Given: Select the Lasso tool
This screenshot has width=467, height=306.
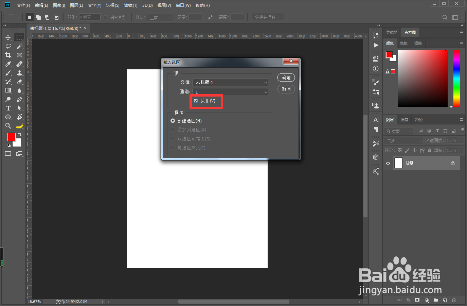Looking at the screenshot, I should click(x=8, y=46).
